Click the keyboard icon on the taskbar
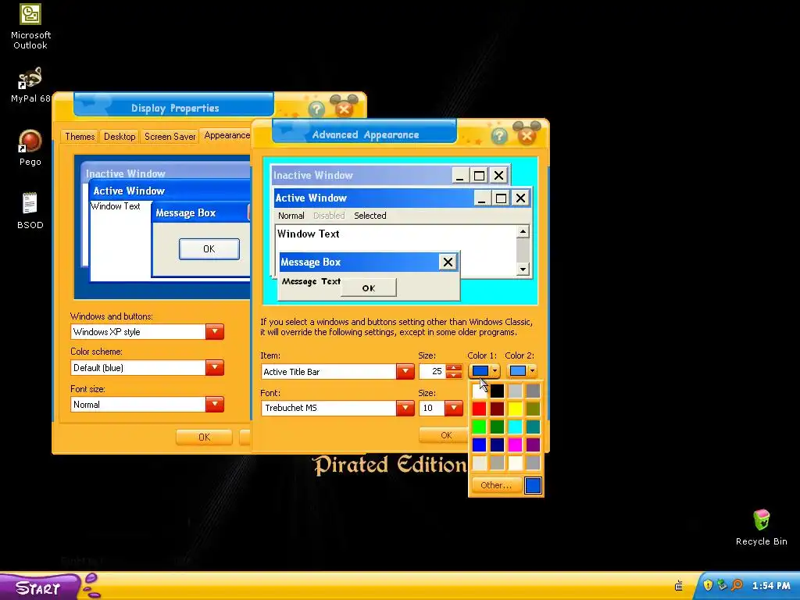800x600 pixels. coord(679,586)
